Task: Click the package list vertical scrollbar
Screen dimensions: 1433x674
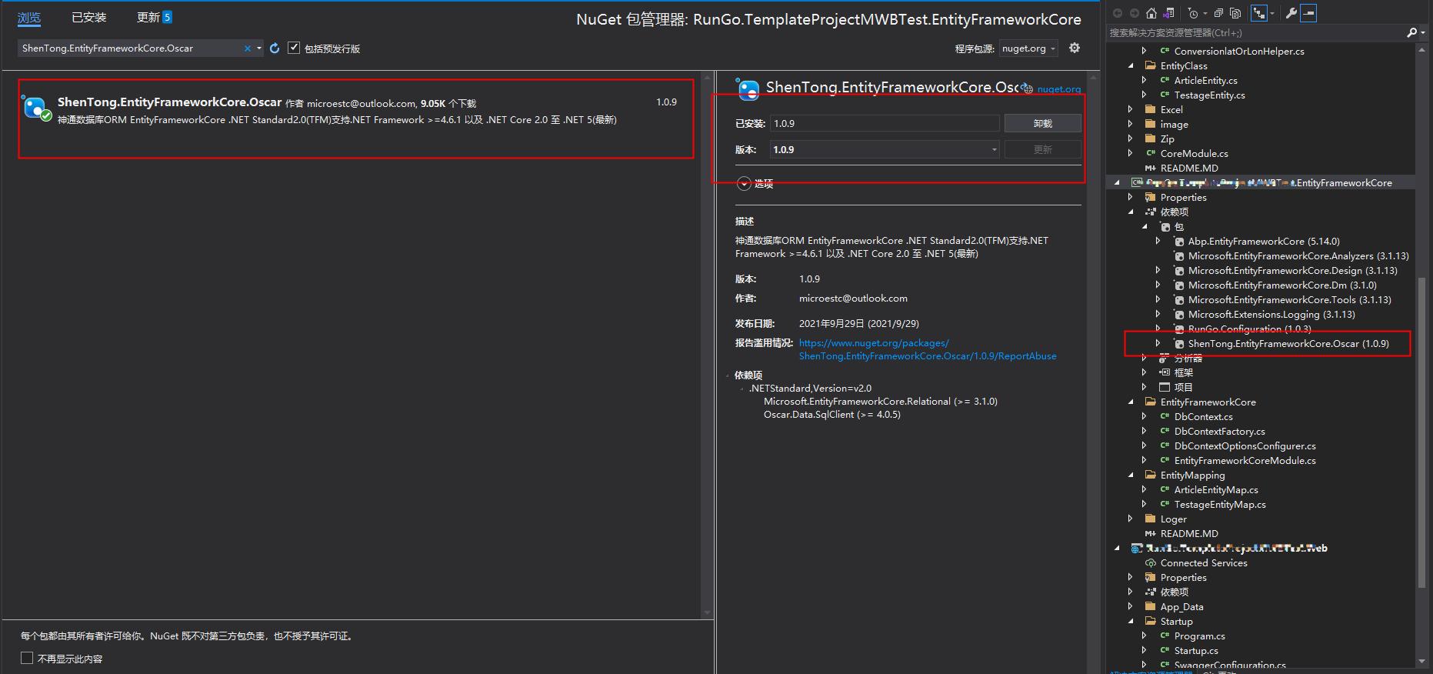Action: pyautogui.click(x=708, y=345)
